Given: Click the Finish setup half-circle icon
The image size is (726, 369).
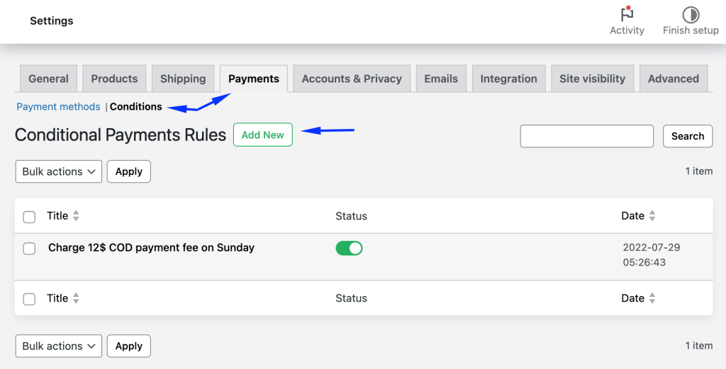Looking at the screenshot, I should [x=691, y=15].
